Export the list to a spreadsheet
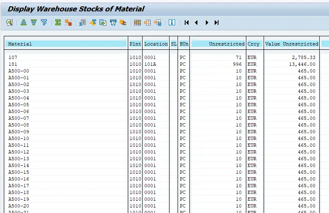 tap(82, 23)
